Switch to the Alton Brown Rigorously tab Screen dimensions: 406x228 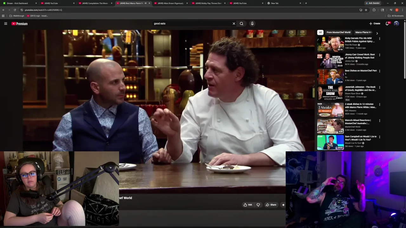(171, 3)
